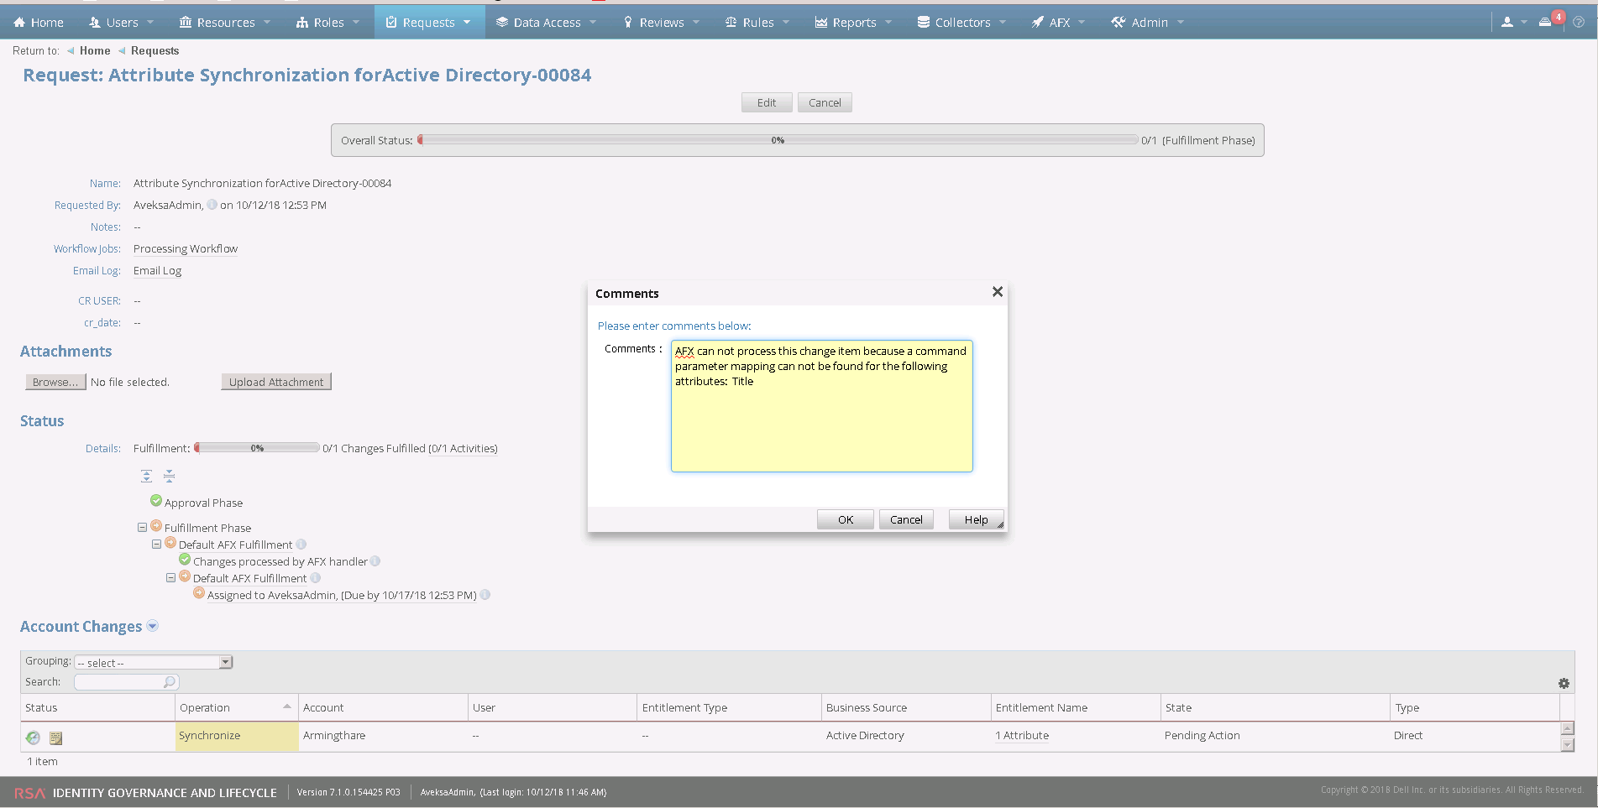Click the history clock icon in the Synchronize row
1598x808 pixels.
(x=32, y=738)
